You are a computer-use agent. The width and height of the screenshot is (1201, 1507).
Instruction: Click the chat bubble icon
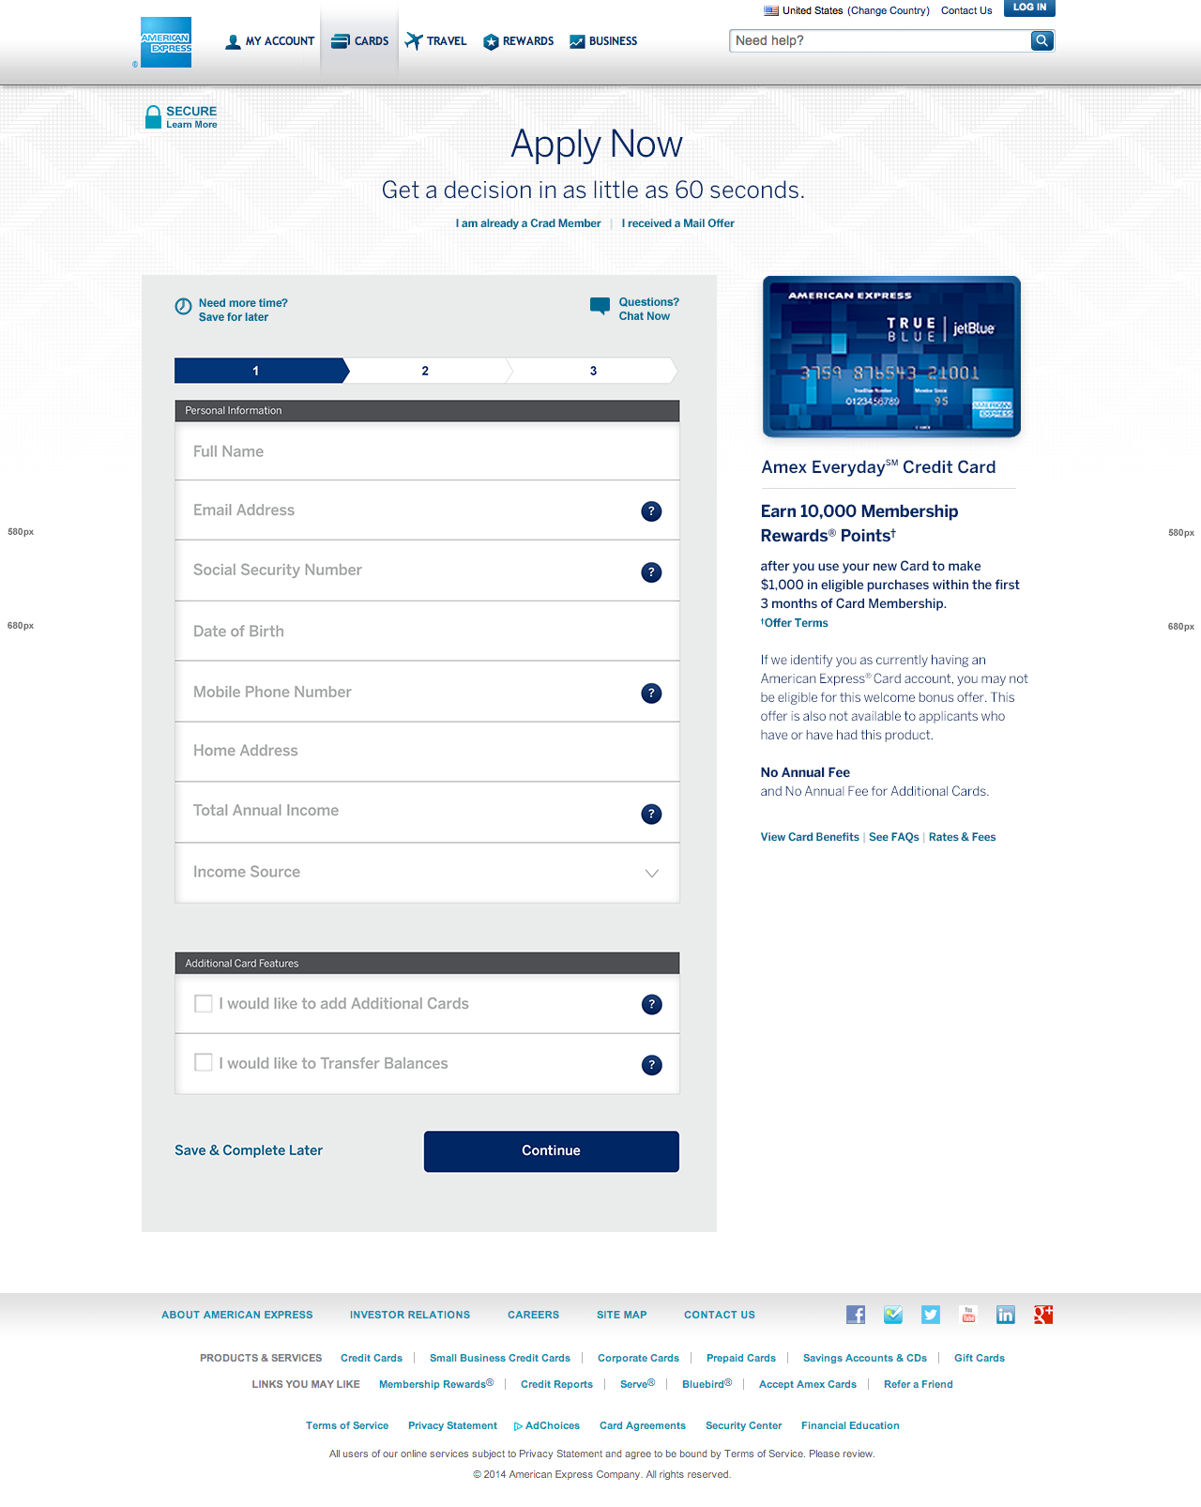point(600,307)
